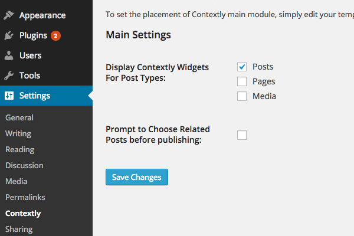Viewport: 354px width, 236px height.
Task: Uncheck the Posts checkbox
Action: pyautogui.click(x=242, y=67)
